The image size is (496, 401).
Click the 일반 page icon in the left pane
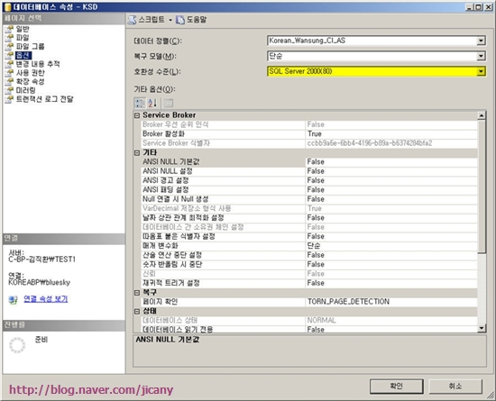(x=9, y=29)
